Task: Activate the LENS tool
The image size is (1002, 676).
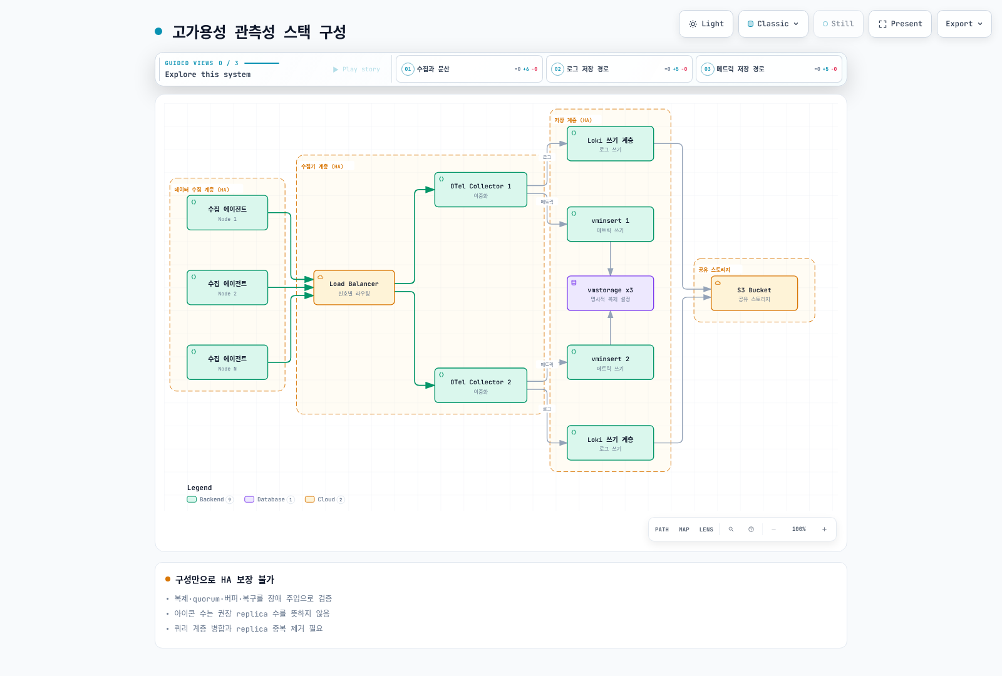Action: click(x=706, y=530)
